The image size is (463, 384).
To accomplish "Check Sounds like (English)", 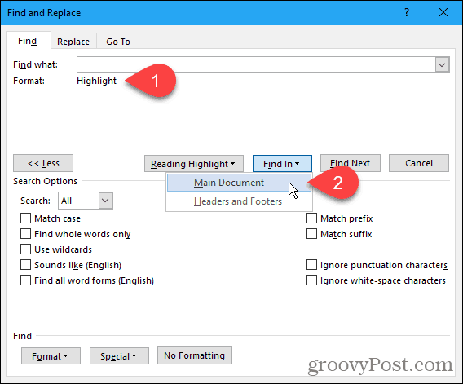I will pyautogui.click(x=26, y=265).
